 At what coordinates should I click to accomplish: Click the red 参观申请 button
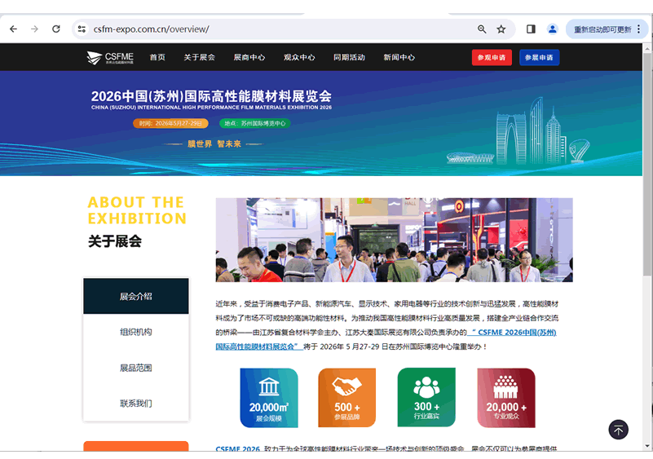coord(492,58)
